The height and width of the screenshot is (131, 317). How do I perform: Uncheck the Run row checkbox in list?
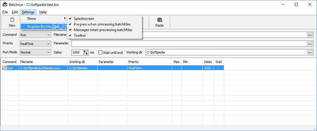pyautogui.click(x=4, y=68)
